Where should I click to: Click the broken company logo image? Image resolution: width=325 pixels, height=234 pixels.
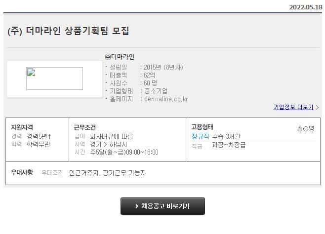pyautogui.click(x=54, y=78)
